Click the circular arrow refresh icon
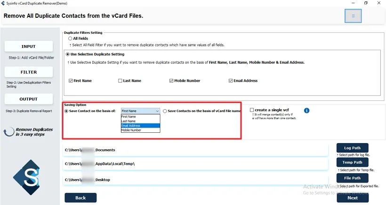The image size is (386, 205). 9,132
